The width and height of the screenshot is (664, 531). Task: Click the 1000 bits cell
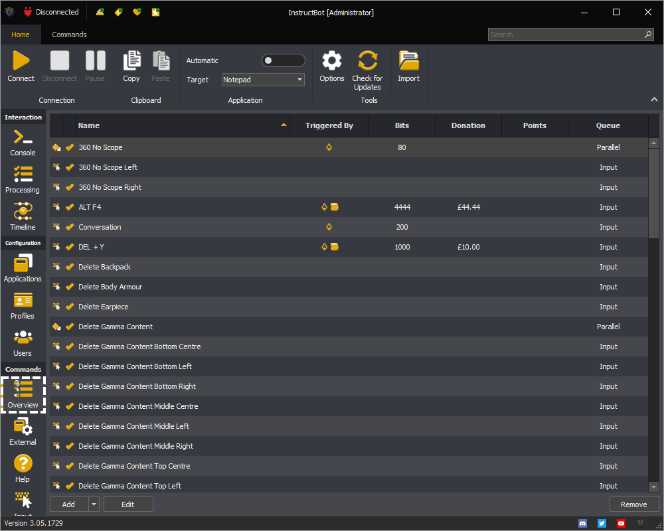pos(402,247)
